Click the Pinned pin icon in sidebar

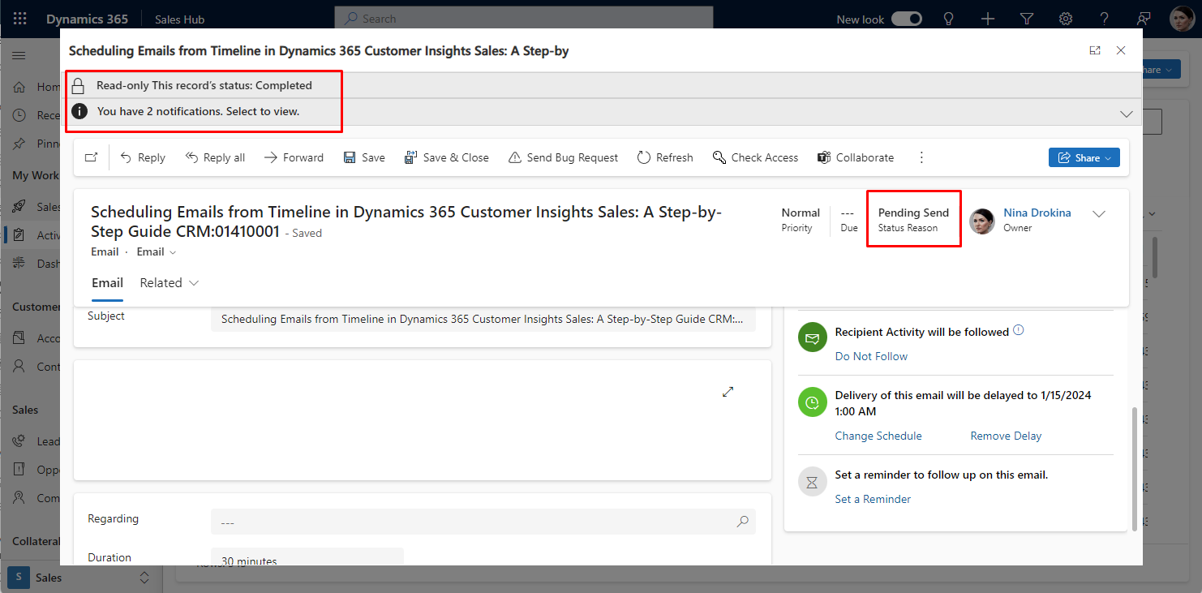click(19, 144)
